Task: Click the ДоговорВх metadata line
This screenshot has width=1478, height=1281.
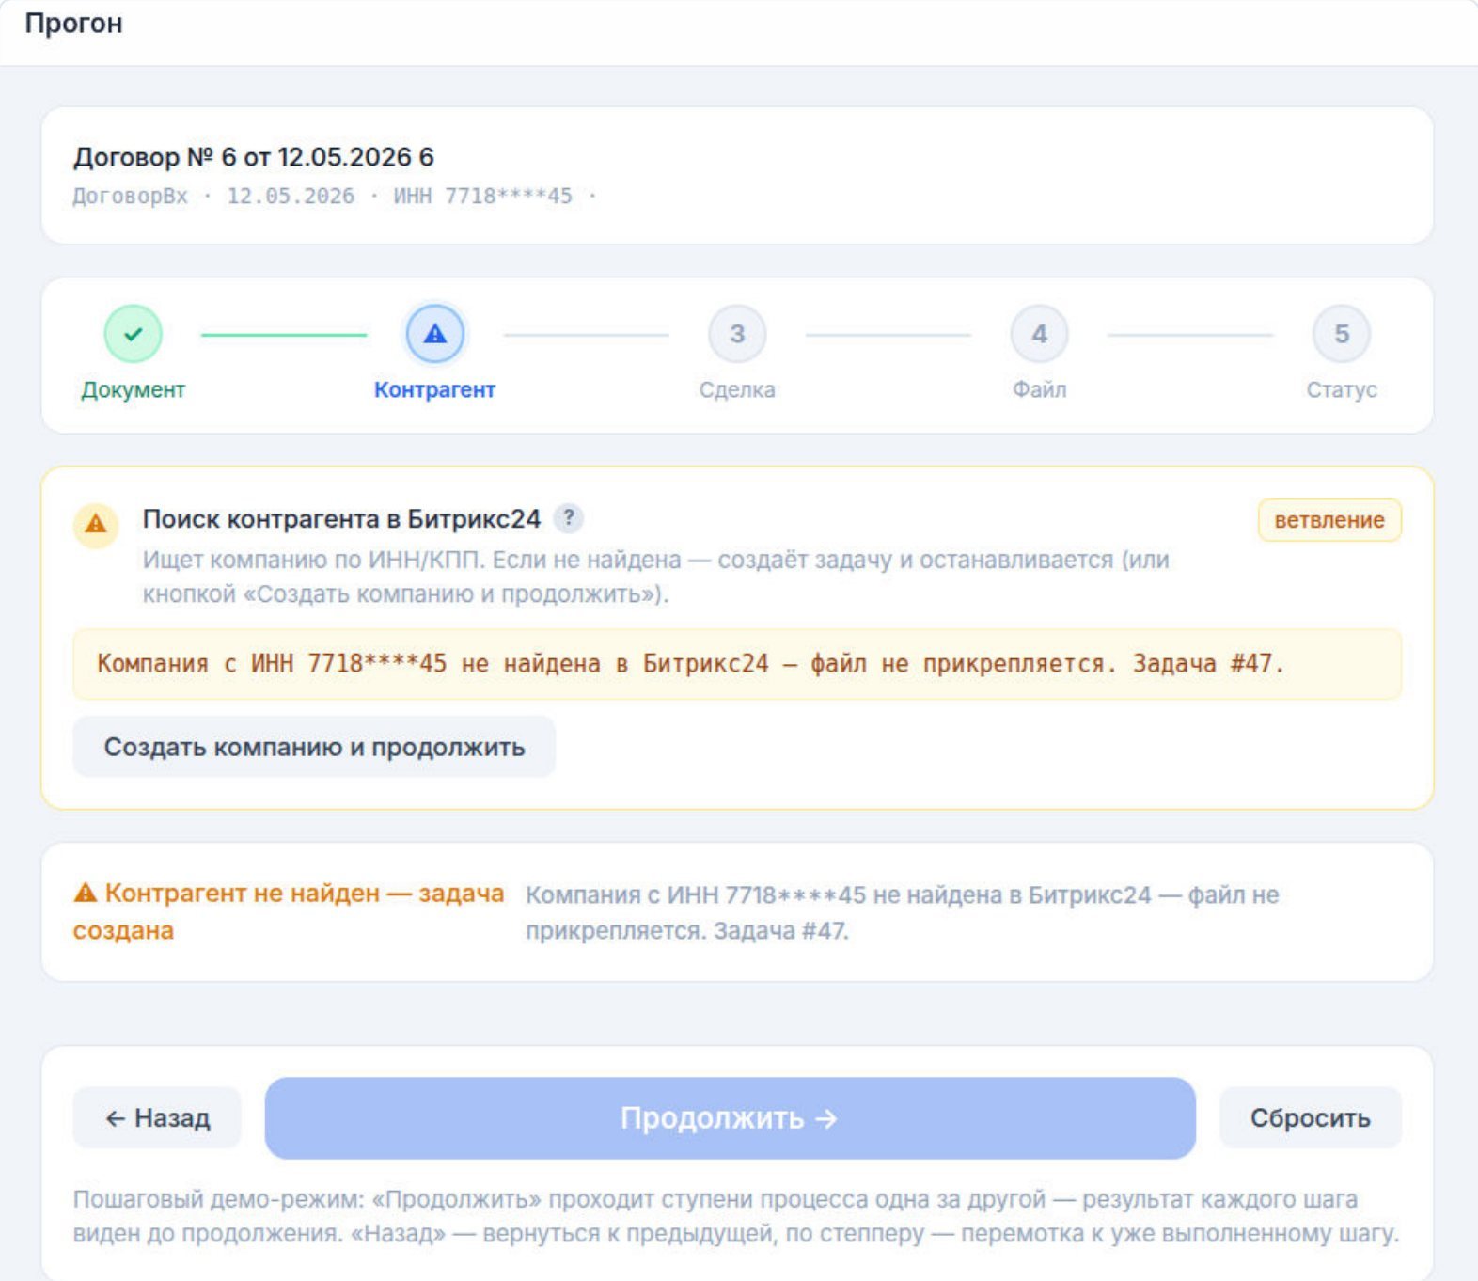Action: (335, 196)
